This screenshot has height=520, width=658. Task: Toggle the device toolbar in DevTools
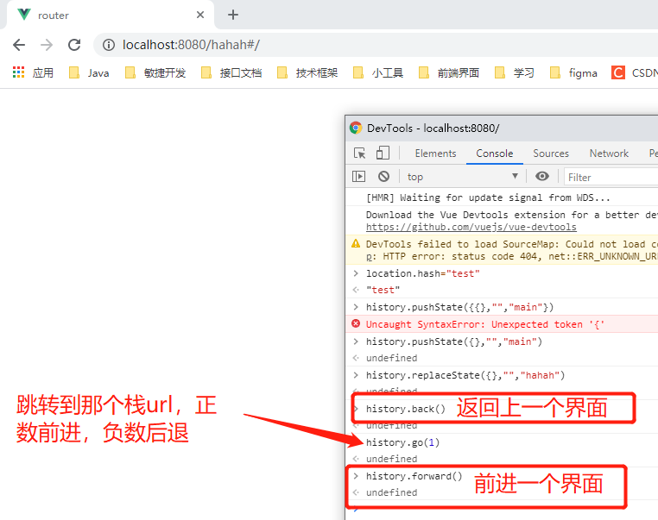point(383,153)
